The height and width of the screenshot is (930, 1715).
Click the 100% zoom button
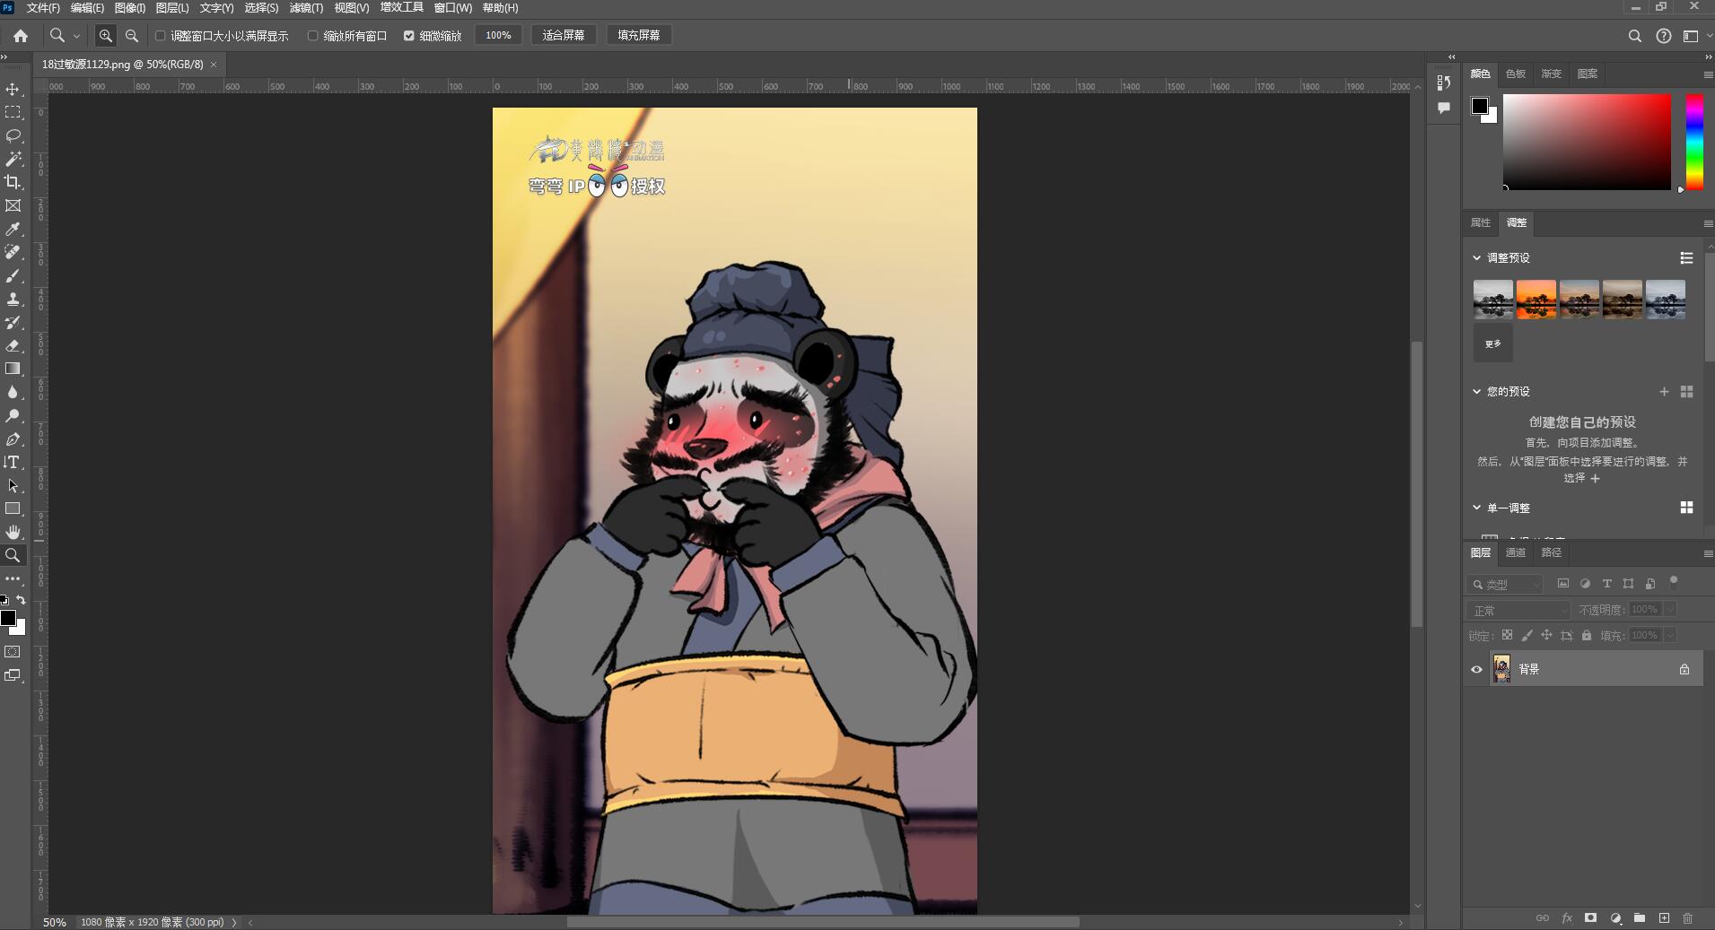pos(498,36)
